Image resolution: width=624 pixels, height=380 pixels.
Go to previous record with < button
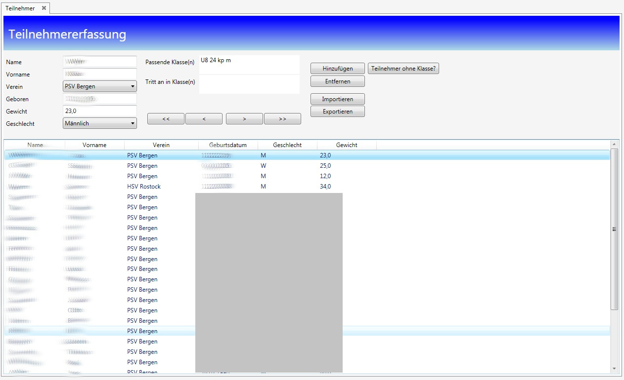coord(204,119)
